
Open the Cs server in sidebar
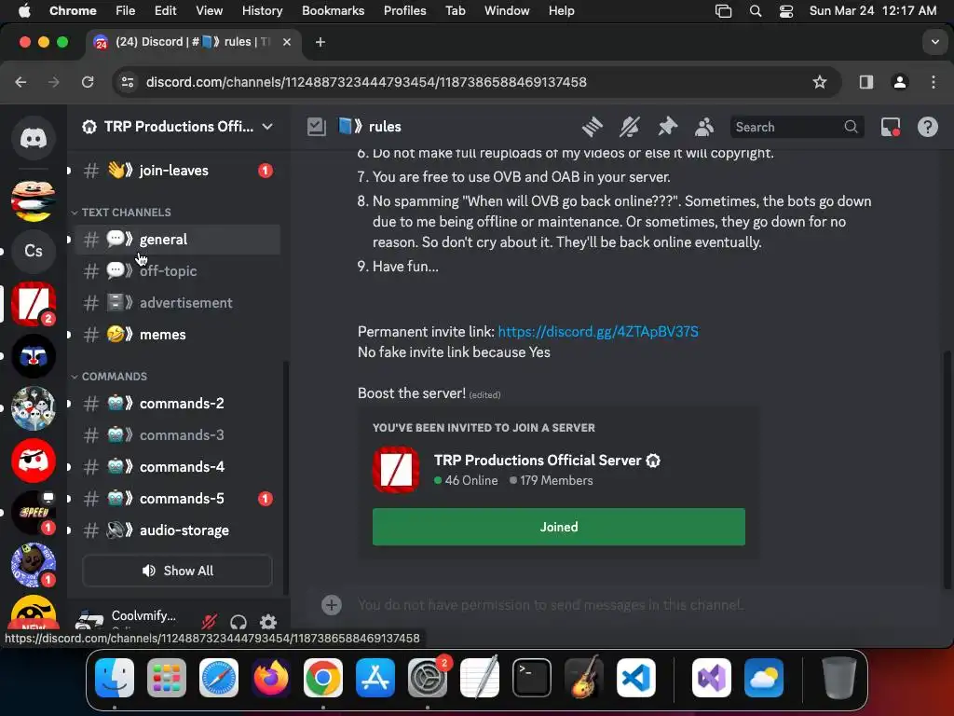tap(34, 251)
